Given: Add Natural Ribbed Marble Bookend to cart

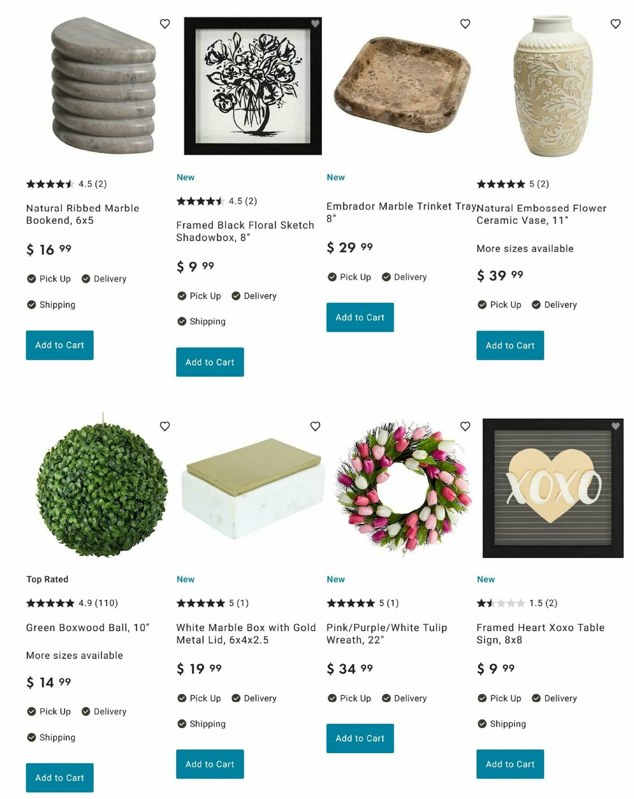Looking at the screenshot, I should (60, 345).
